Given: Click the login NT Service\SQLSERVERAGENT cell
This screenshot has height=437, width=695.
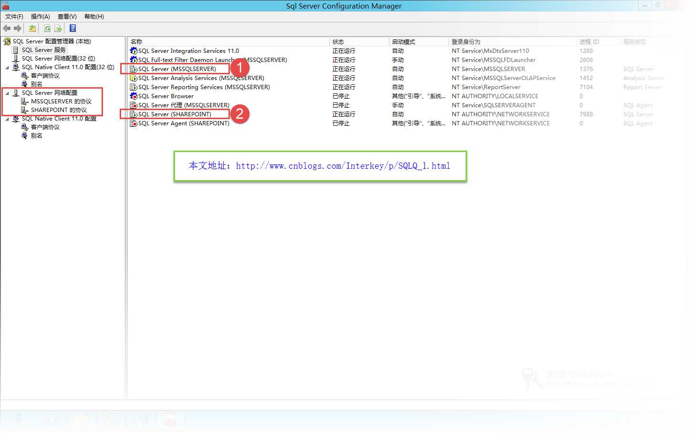Looking at the screenshot, I should pyautogui.click(x=494, y=105).
